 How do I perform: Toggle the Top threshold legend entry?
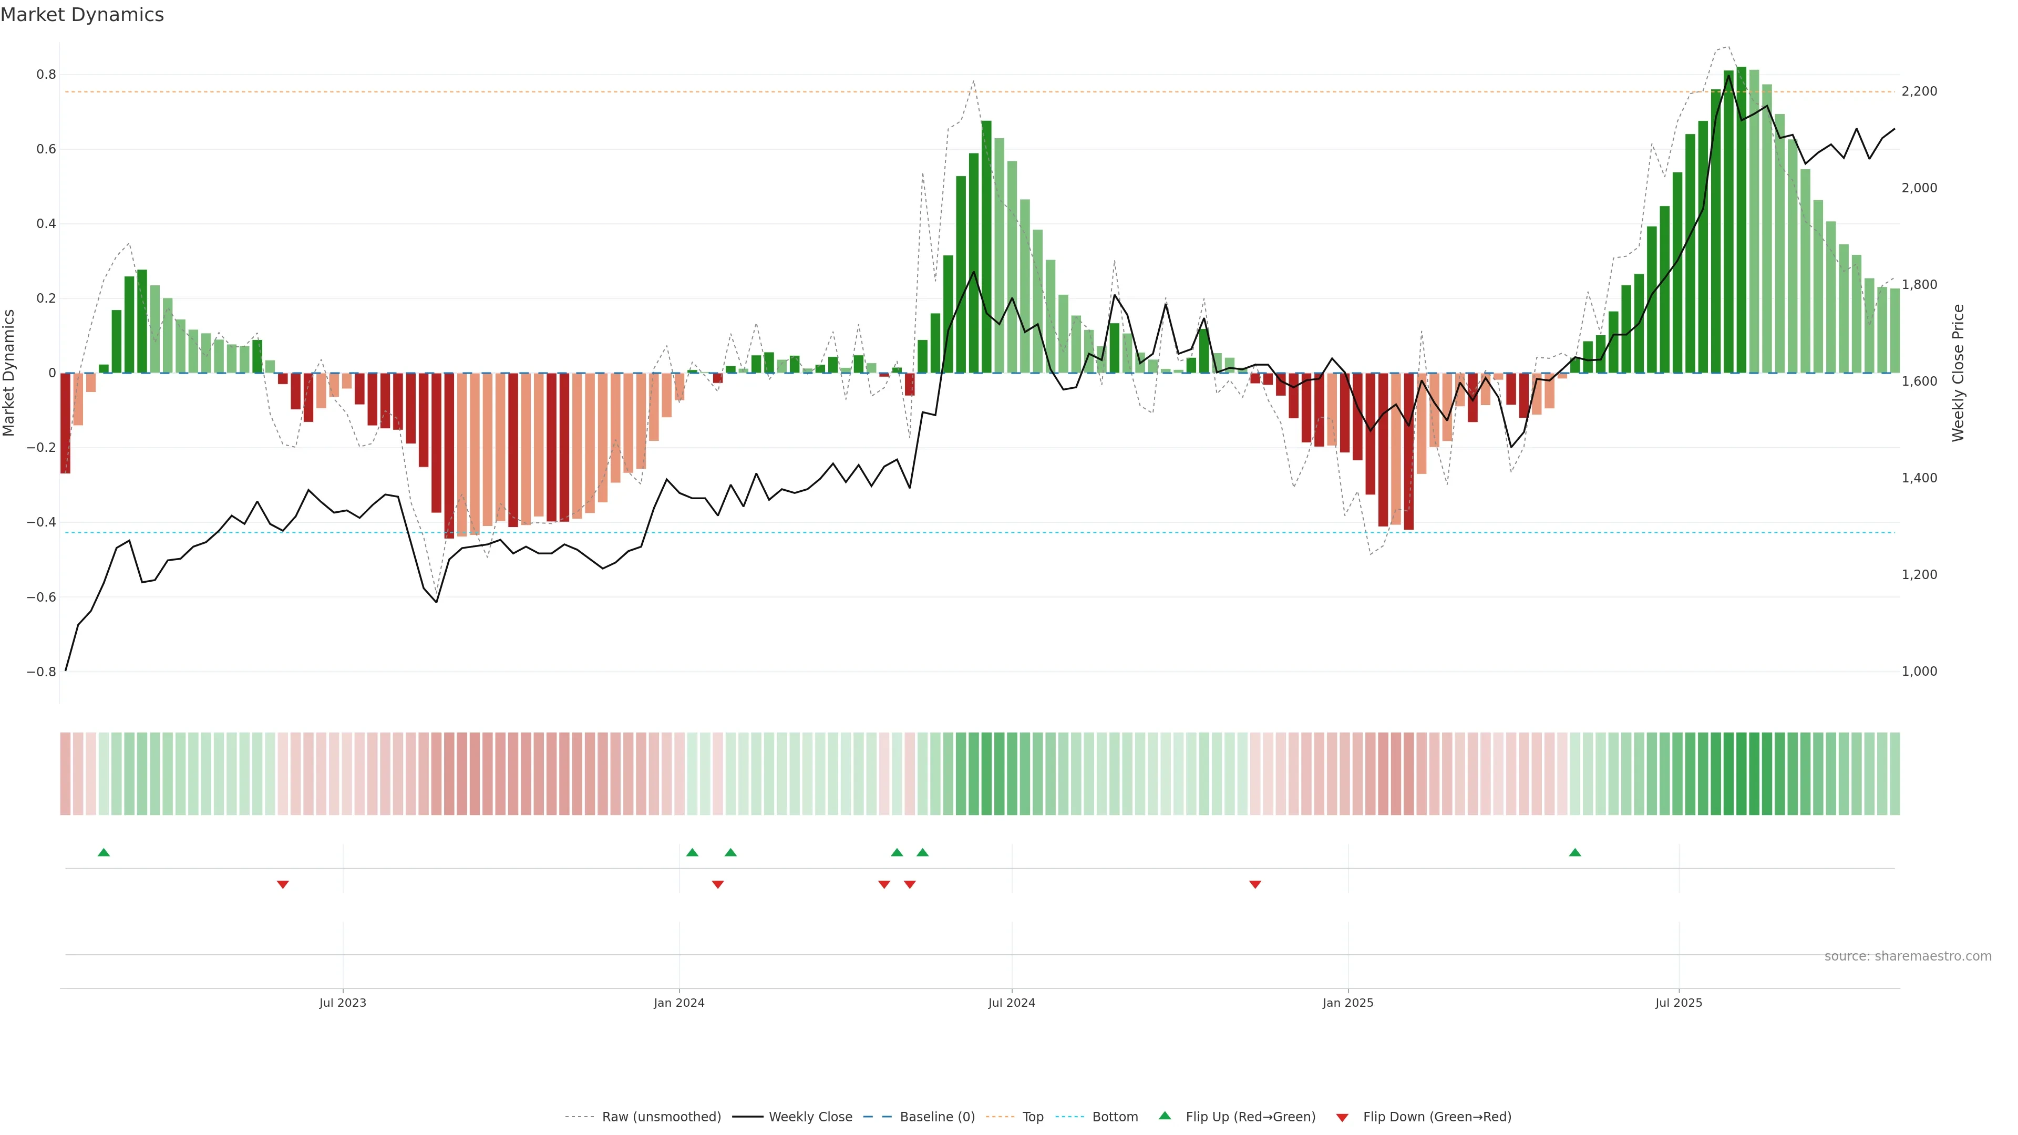(x=1033, y=1117)
